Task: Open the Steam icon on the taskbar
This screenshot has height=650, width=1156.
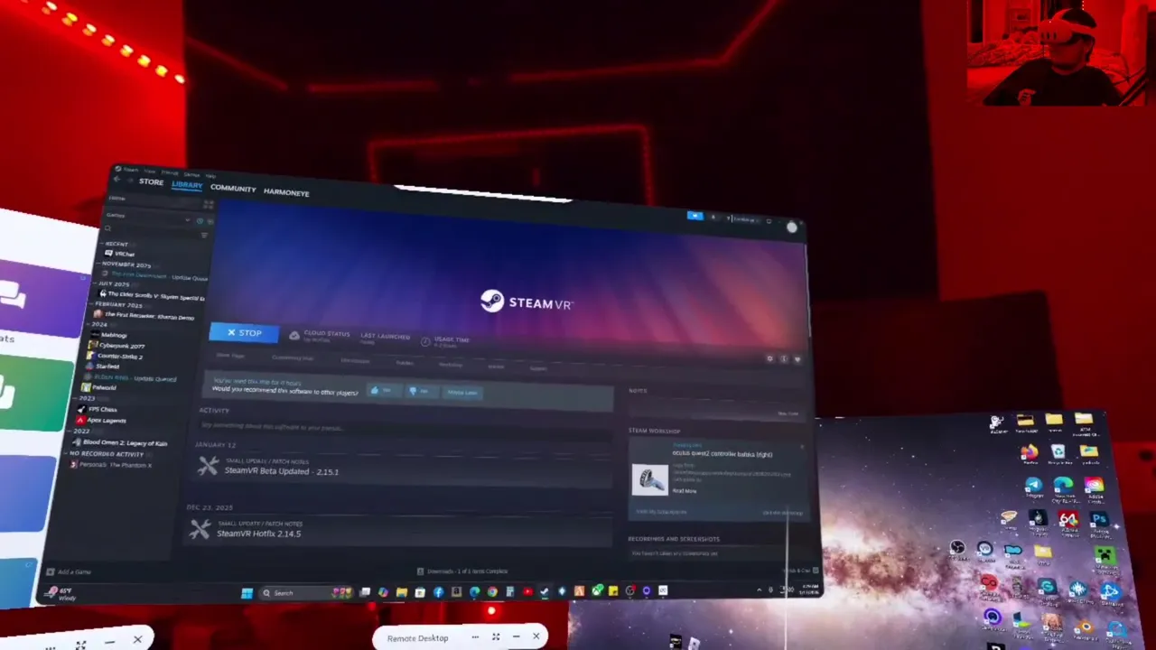Action: tap(545, 592)
